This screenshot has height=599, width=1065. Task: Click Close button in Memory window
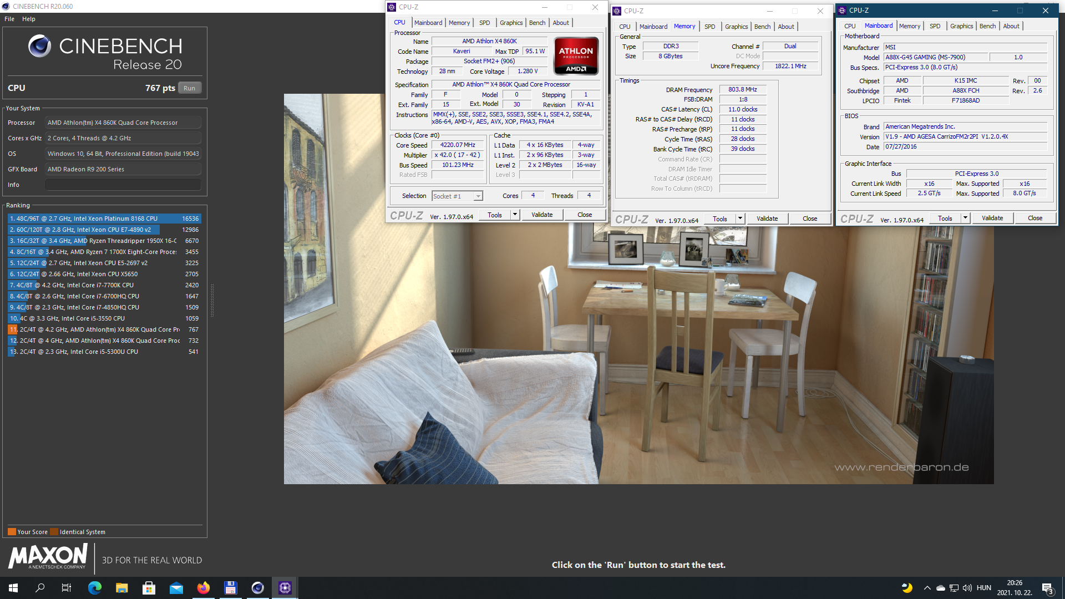pyautogui.click(x=810, y=219)
